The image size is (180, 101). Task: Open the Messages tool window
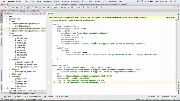[62, 97]
